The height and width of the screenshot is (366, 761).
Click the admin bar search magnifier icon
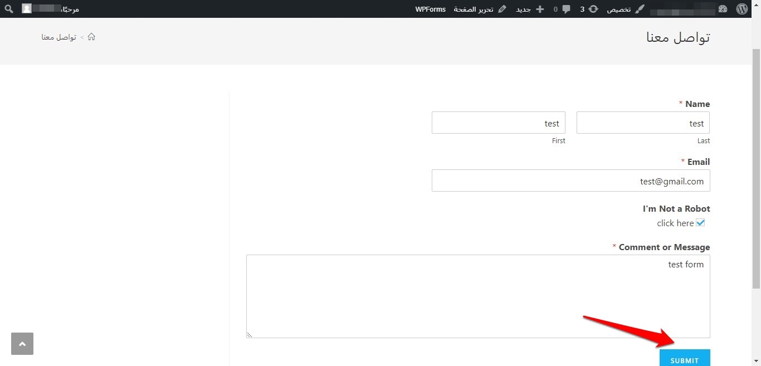[x=9, y=9]
